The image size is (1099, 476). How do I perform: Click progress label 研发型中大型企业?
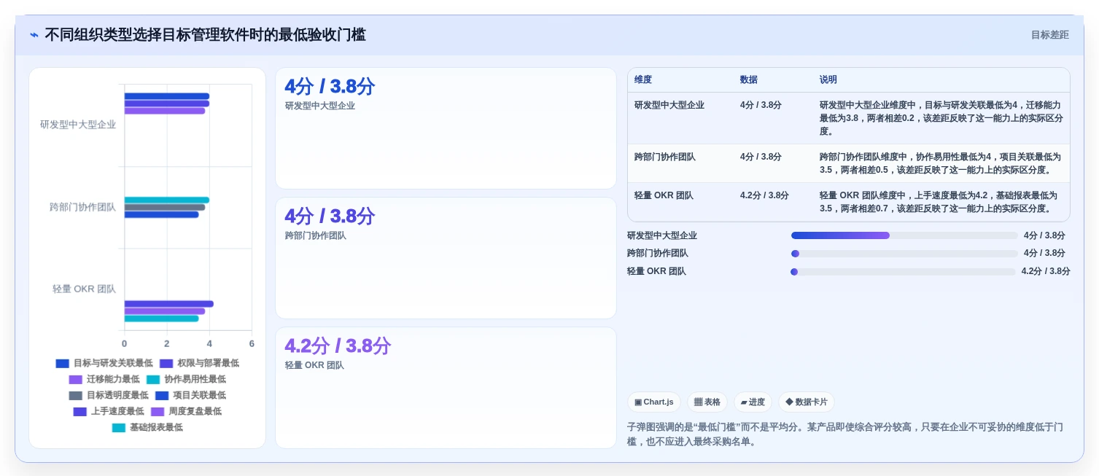click(x=662, y=235)
